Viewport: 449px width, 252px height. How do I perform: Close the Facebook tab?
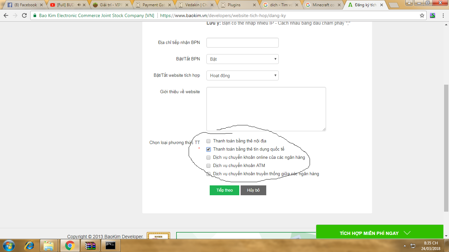pos(41,5)
